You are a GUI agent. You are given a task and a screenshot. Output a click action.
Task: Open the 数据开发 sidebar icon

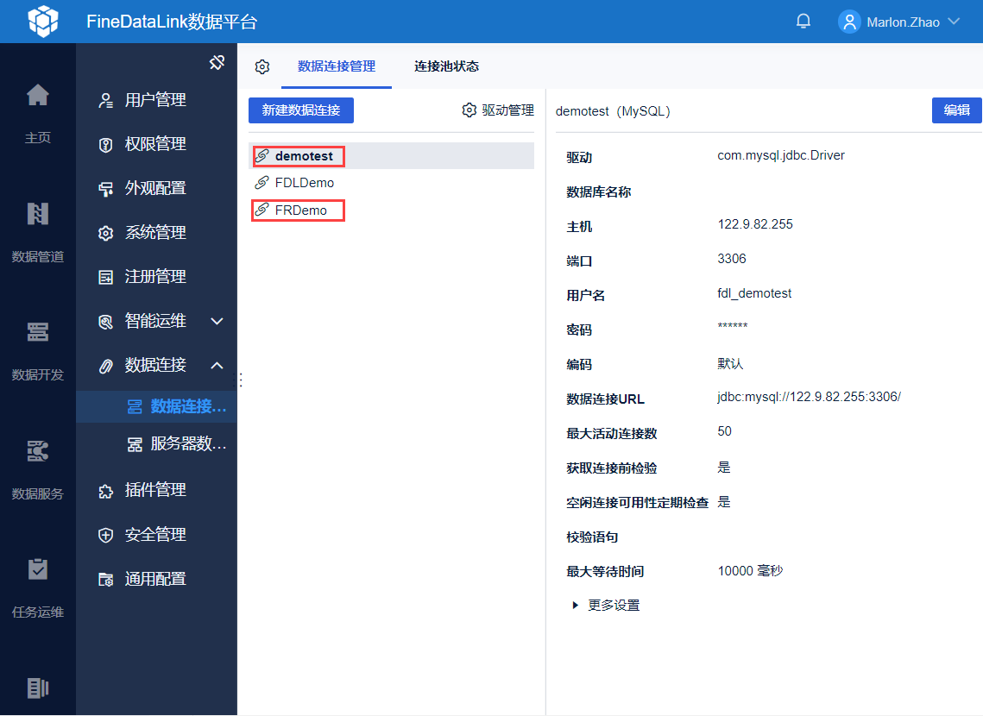pyautogui.click(x=38, y=331)
